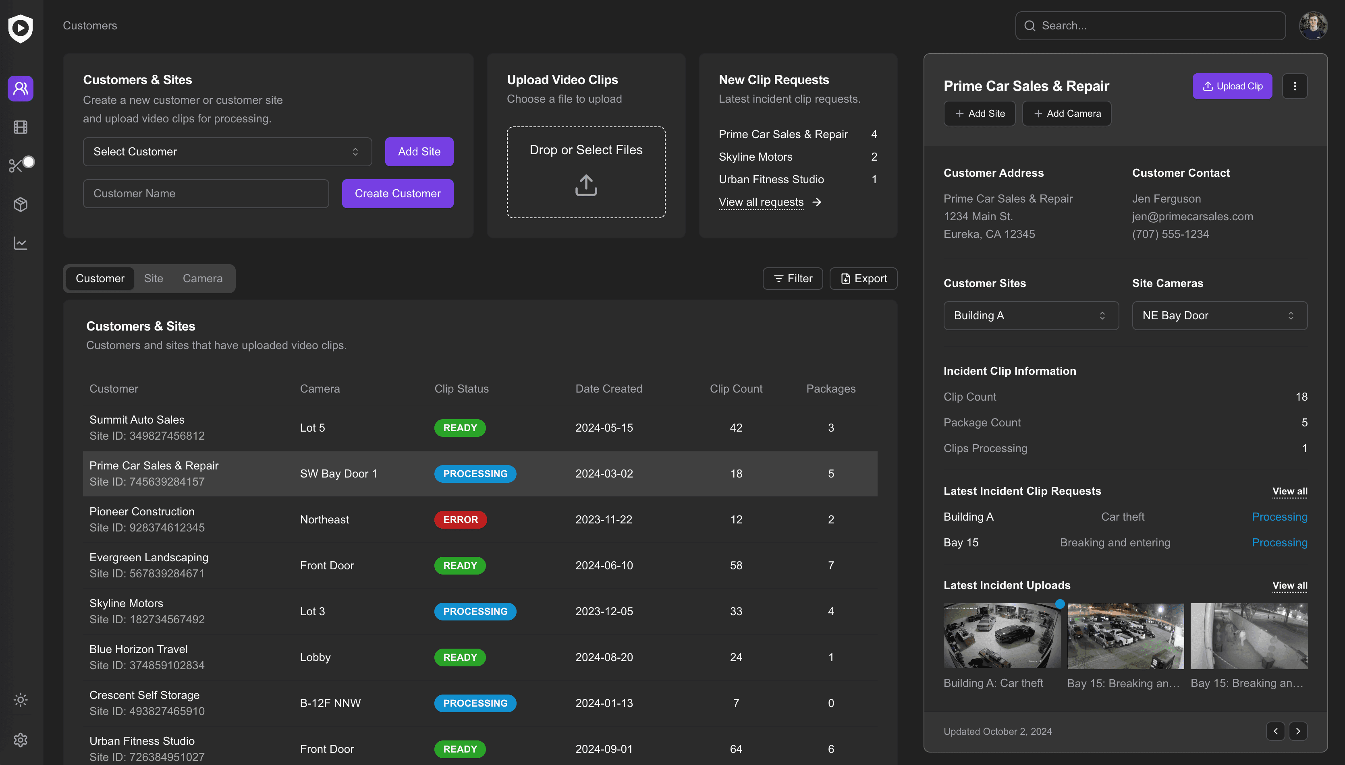
Task: Click the Processing status for Bay 15 request
Action: 1279,542
